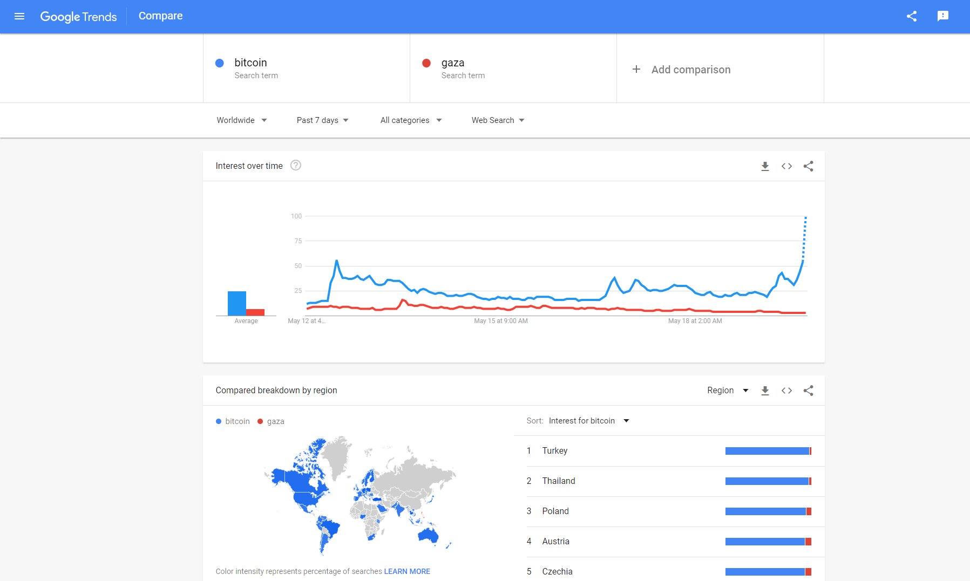The image size is (970, 581).
Task: Open the LEARN MORE link
Action: (x=407, y=571)
